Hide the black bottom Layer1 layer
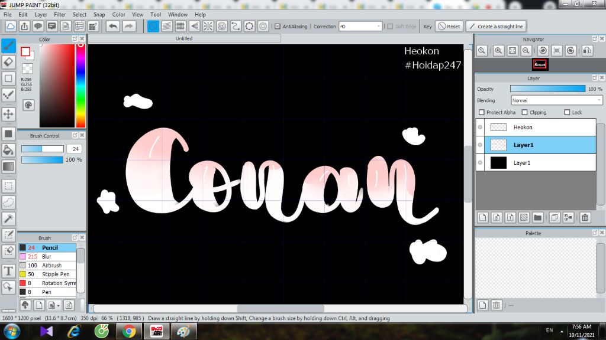This screenshot has width=606, height=340. [480, 163]
